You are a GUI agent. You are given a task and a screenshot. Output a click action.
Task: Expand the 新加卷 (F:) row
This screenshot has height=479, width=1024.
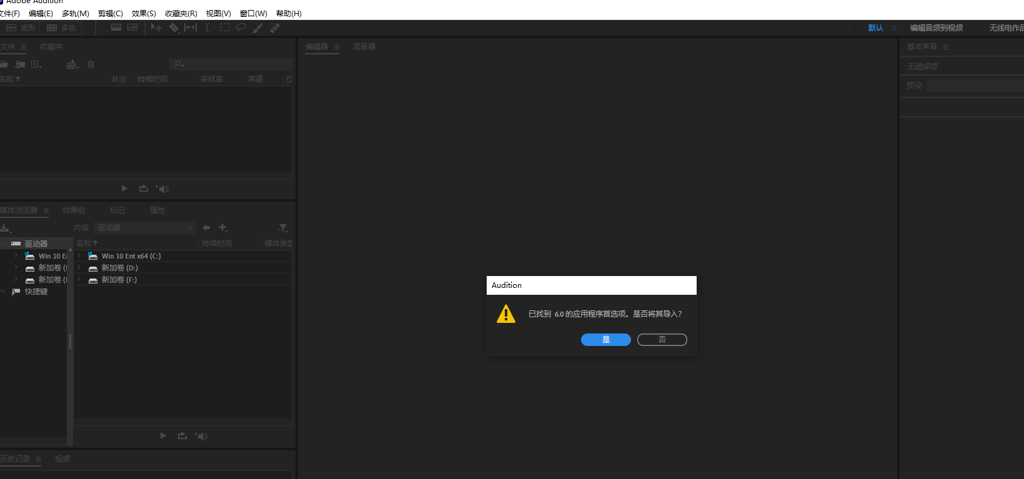pyautogui.click(x=79, y=279)
